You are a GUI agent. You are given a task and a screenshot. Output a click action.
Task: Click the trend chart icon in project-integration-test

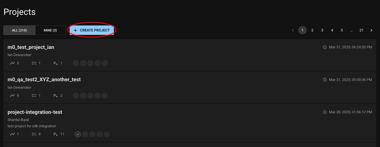[12, 134]
